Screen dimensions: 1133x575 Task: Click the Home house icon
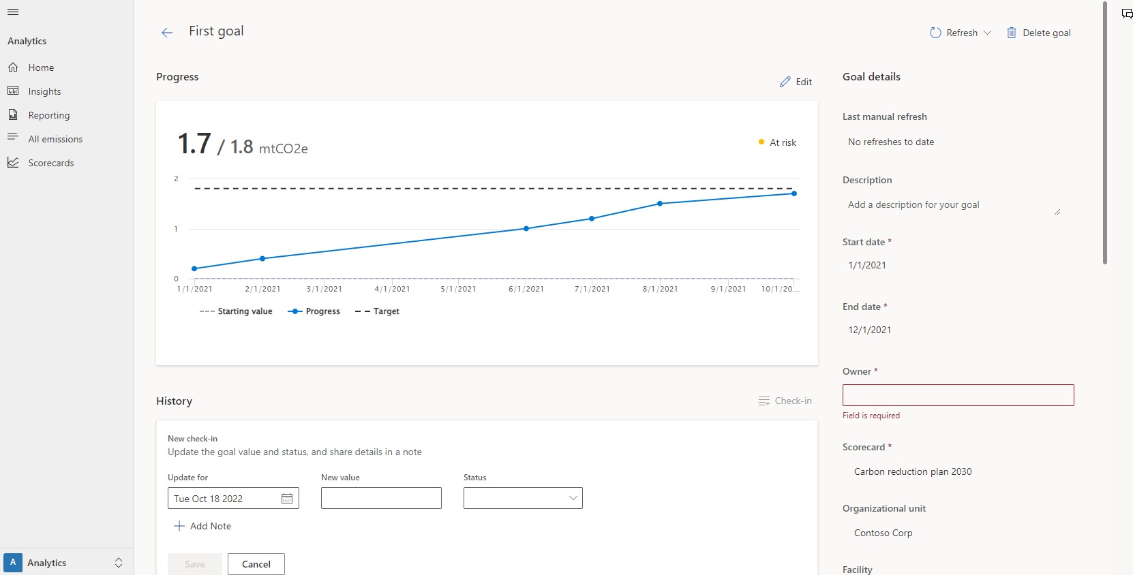[x=13, y=67]
